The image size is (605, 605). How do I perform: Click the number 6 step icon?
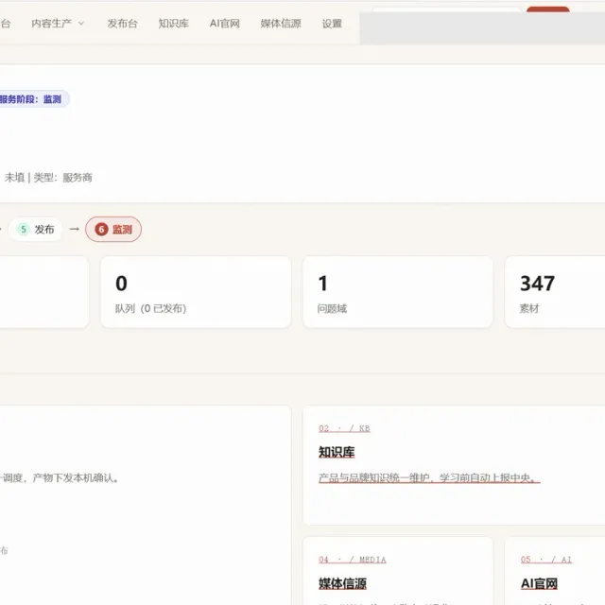(x=101, y=229)
